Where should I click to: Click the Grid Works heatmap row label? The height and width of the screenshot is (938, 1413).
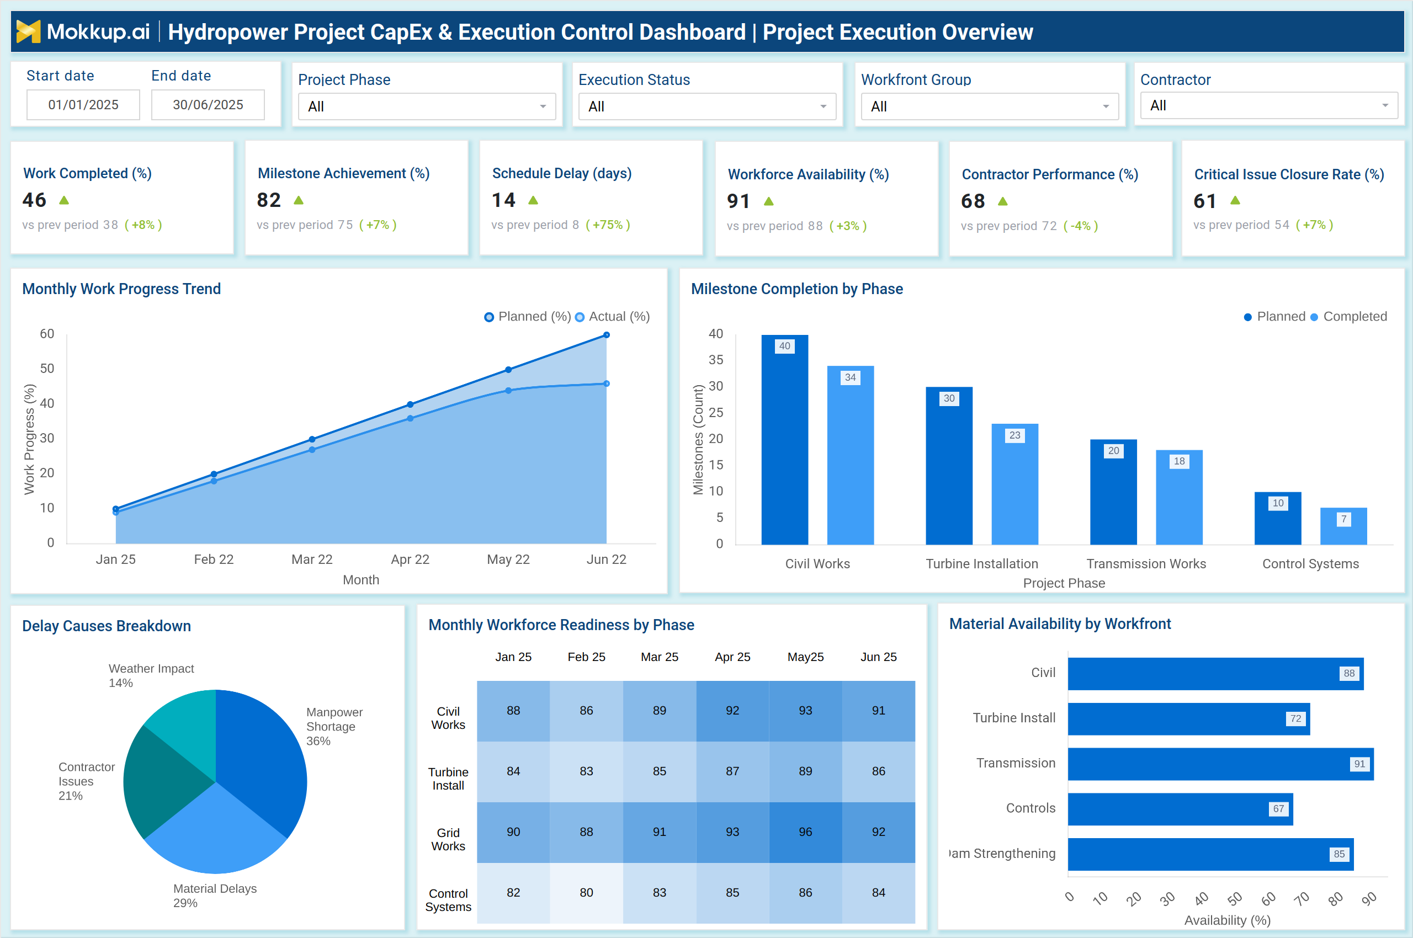(x=448, y=839)
